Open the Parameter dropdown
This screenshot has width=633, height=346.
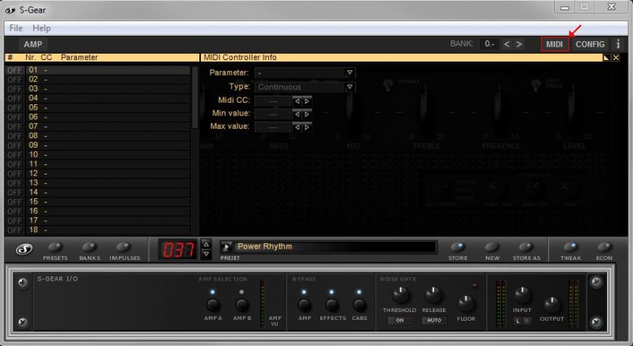coord(305,73)
